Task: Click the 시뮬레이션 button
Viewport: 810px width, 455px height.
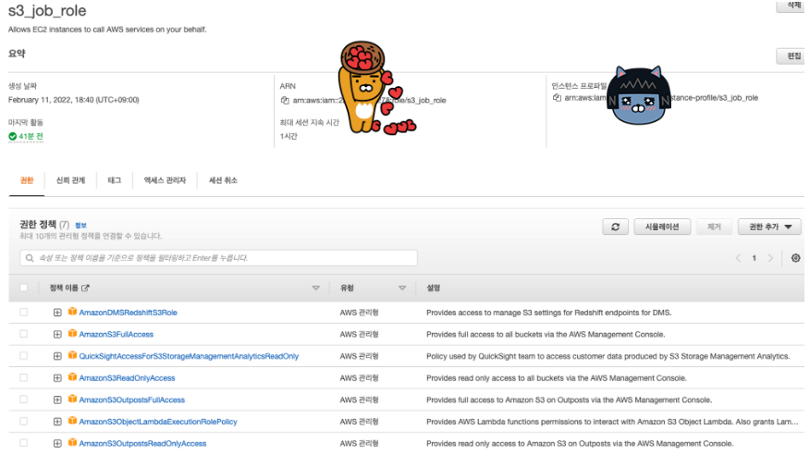Action: pos(662,227)
